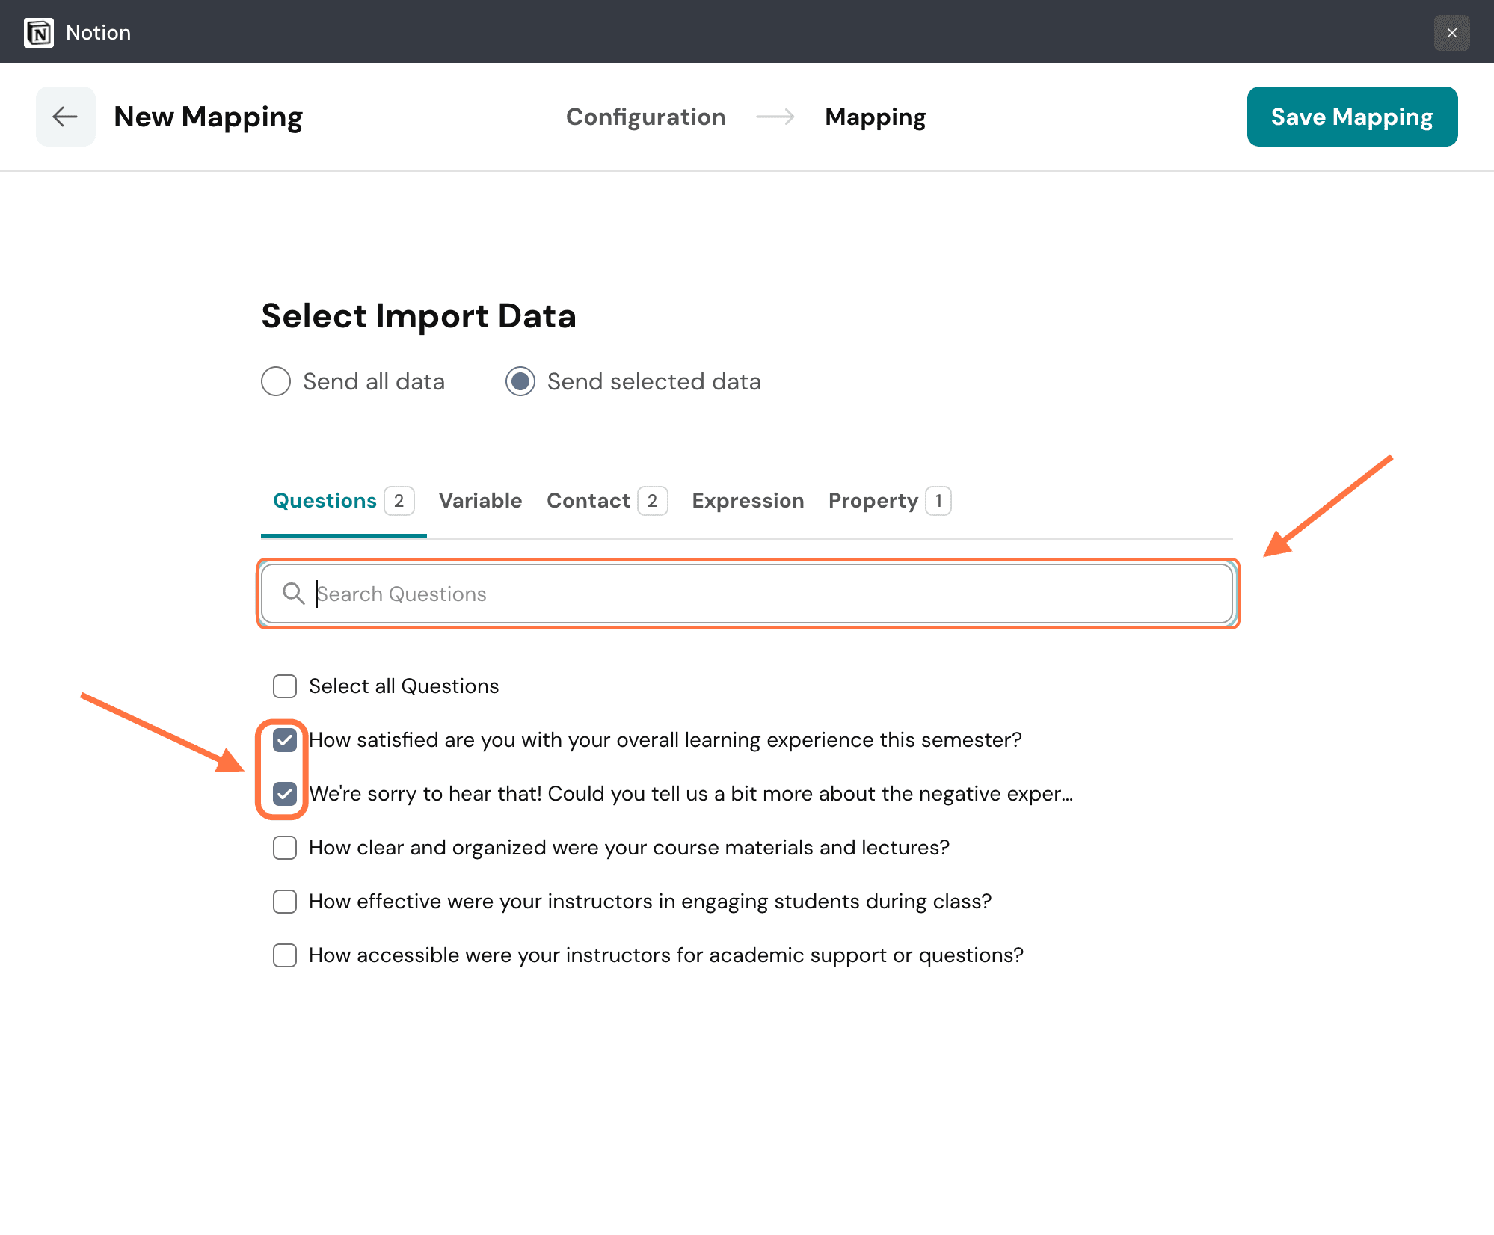Check Select all Questions checkbox
Viewport: 1494px width, 1235px height.
285,686
